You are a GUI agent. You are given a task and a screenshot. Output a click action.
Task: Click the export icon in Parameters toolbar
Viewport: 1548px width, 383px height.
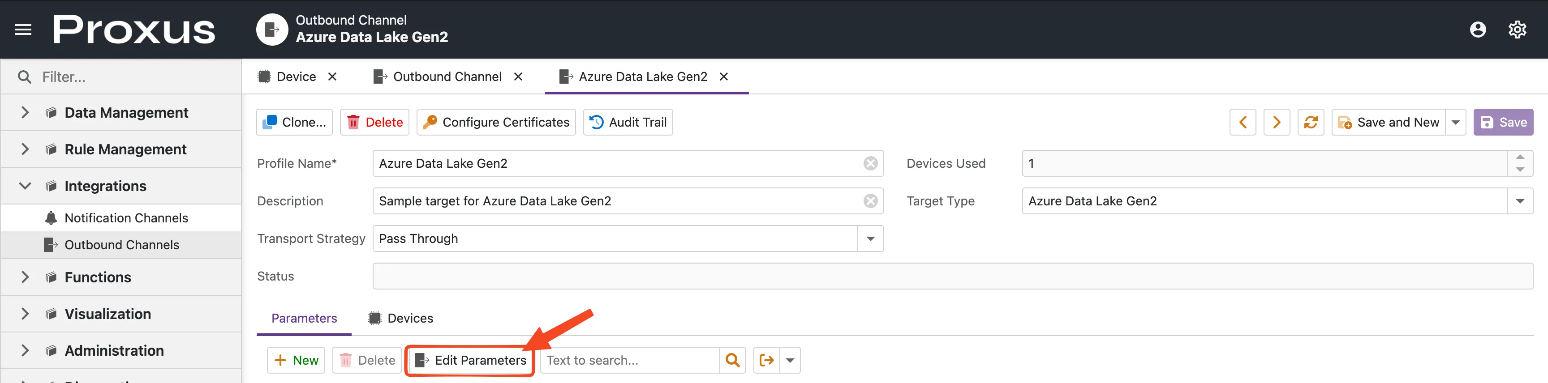tap(766, 360)
